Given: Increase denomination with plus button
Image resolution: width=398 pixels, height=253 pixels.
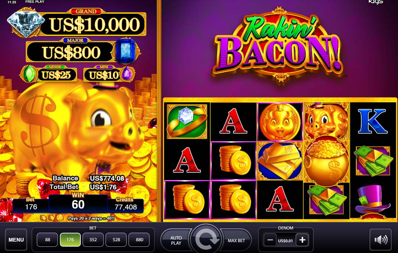Looking at the screenshot, I should click(x=302, y=240).
